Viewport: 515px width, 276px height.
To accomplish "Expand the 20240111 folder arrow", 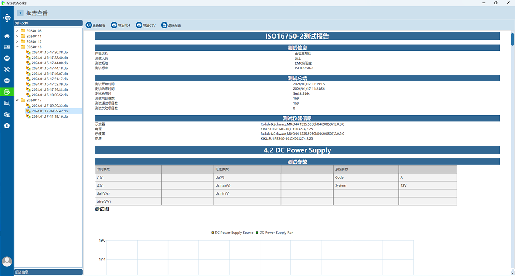I will (17, 36).
